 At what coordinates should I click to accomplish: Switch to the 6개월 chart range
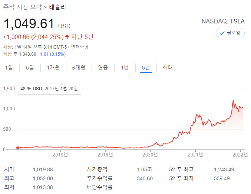(x=79, y=68)
